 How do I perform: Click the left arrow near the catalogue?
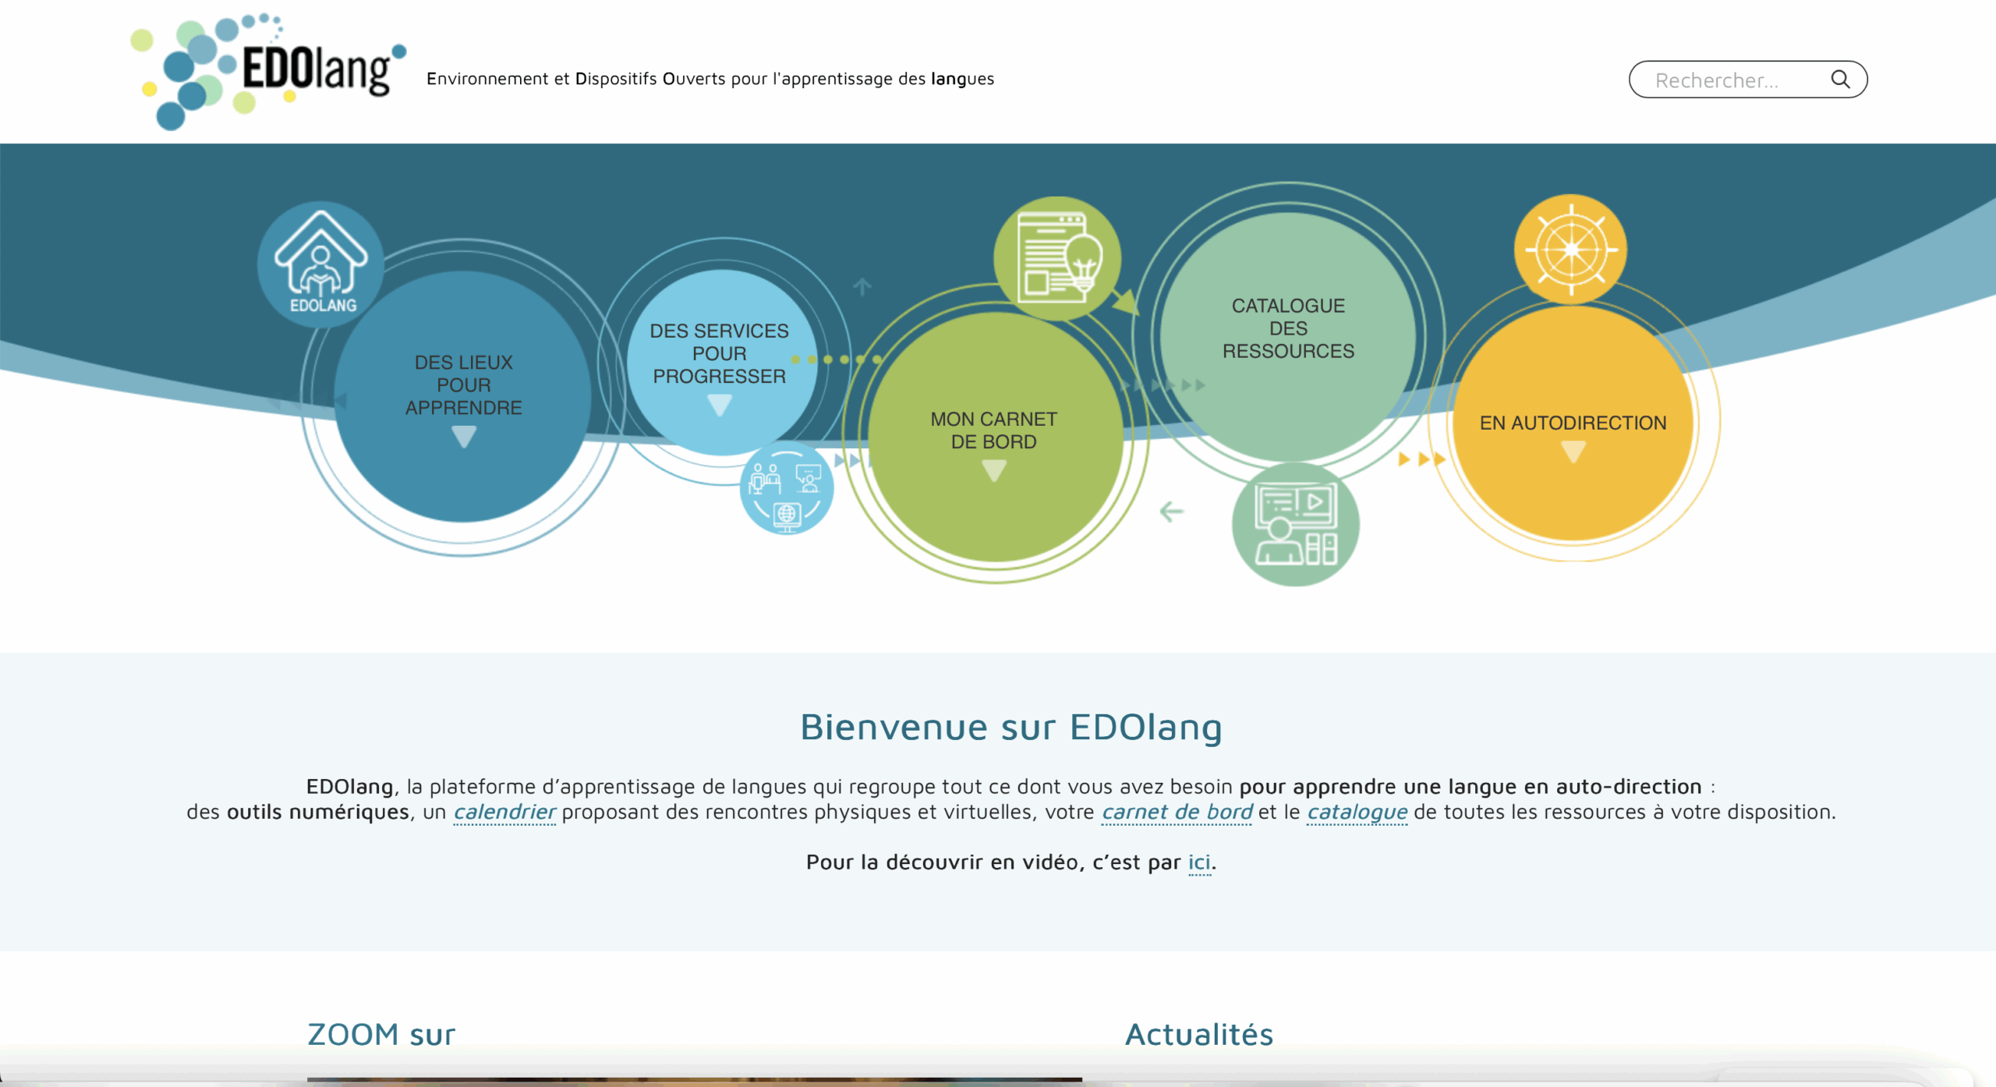tap(1171, 512)
